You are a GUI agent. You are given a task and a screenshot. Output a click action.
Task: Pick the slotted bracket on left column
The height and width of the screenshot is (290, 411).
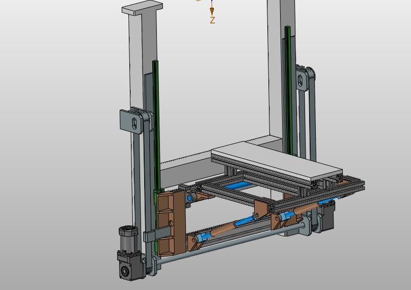(132, 122)
